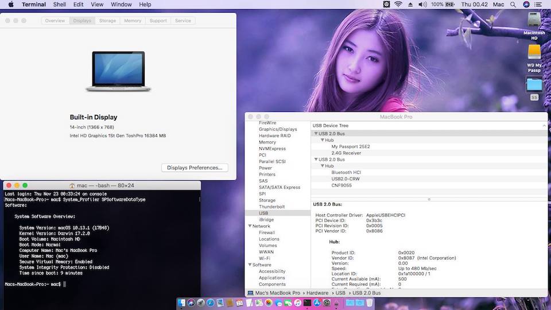
Task: Click the Displays Preferences button
Action: tap(195, 168)
